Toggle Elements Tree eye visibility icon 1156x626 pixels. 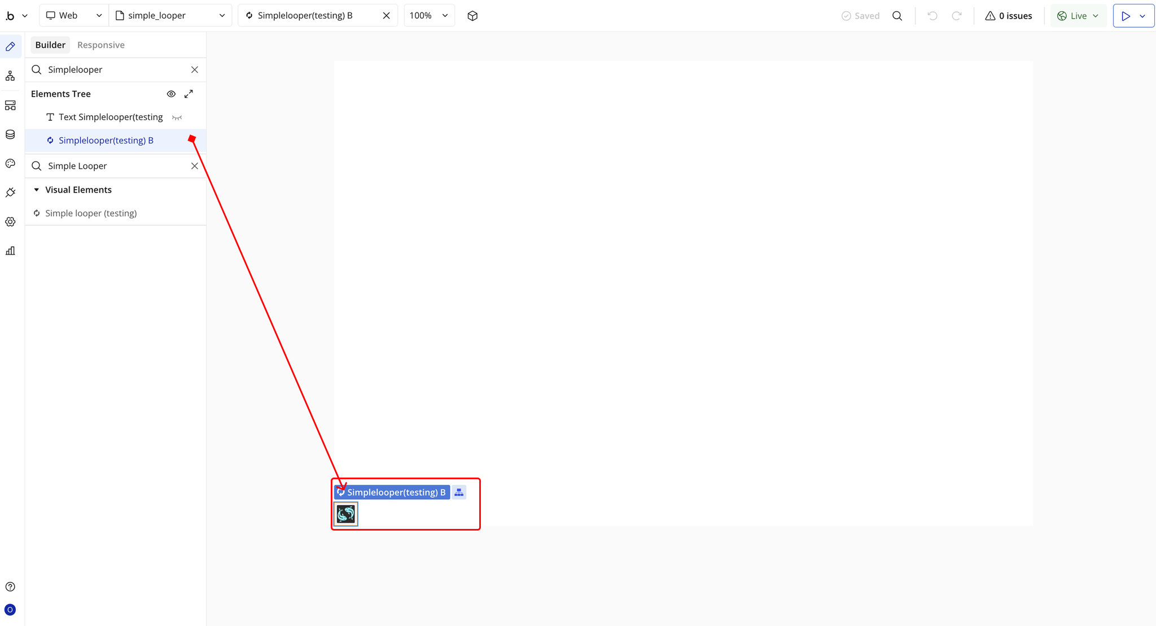pyautogui.click(x=171, y=94)
